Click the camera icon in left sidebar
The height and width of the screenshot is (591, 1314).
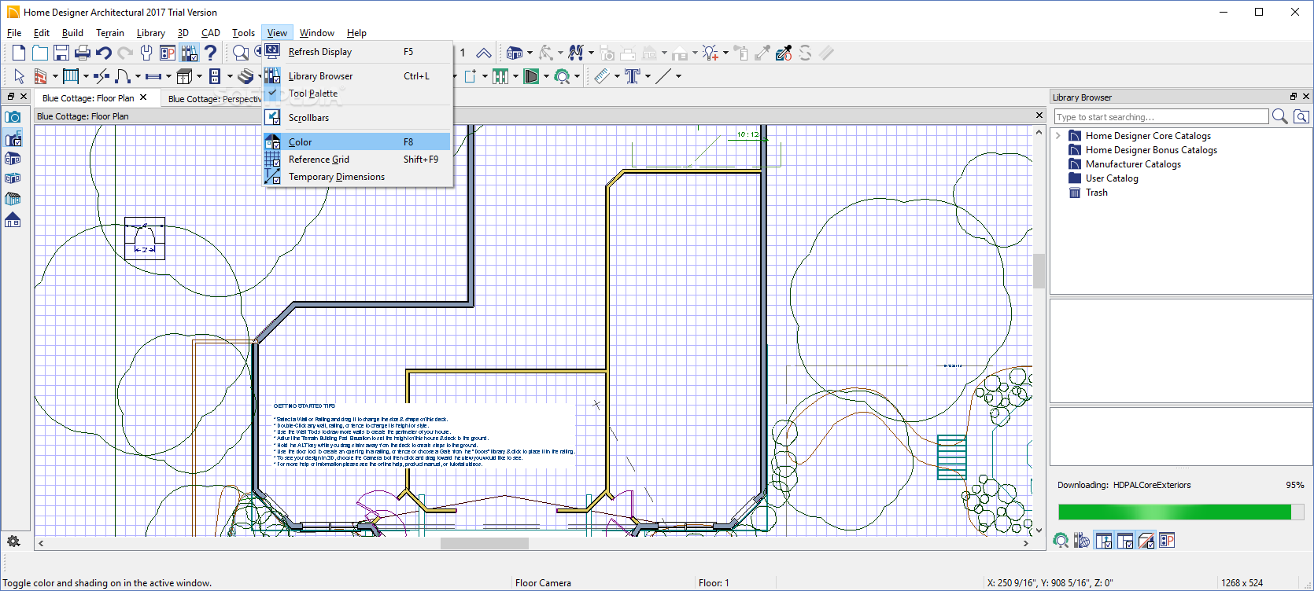point(13,117)
